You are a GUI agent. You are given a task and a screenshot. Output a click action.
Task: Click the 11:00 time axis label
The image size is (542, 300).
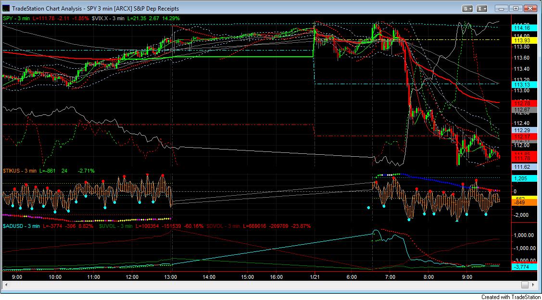point(94,277)
